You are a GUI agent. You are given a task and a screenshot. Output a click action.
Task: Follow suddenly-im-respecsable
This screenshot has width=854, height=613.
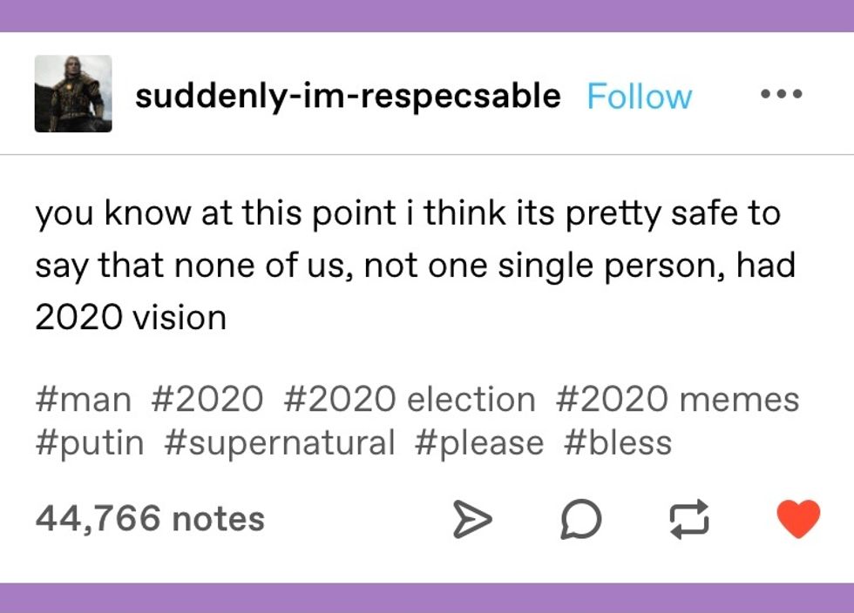click(639, 96)
